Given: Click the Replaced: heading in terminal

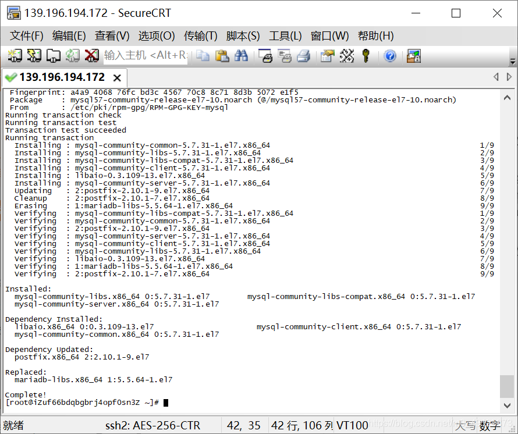Looking at the screenshot, I should click(x=26, y=372).
